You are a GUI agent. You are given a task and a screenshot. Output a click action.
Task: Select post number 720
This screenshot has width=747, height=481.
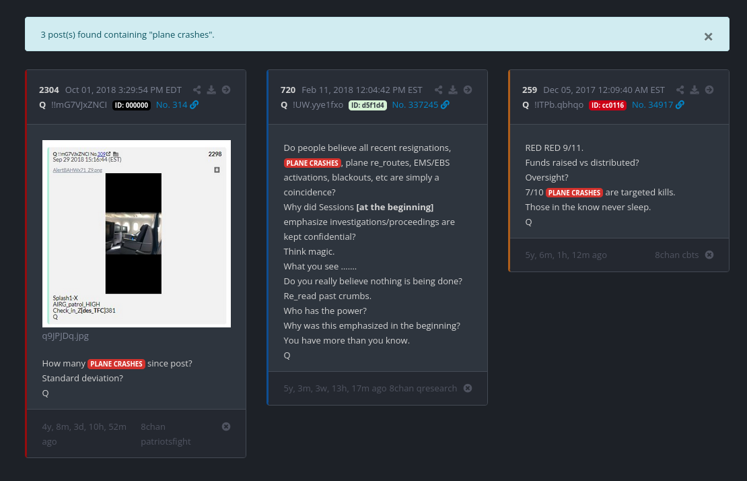[x=288, y=90]
